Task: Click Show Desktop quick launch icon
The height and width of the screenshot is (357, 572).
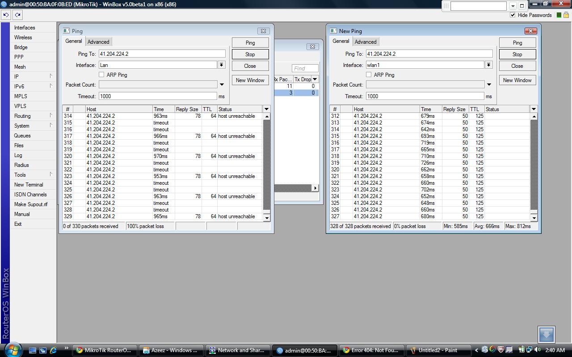Action: (33, 350)
